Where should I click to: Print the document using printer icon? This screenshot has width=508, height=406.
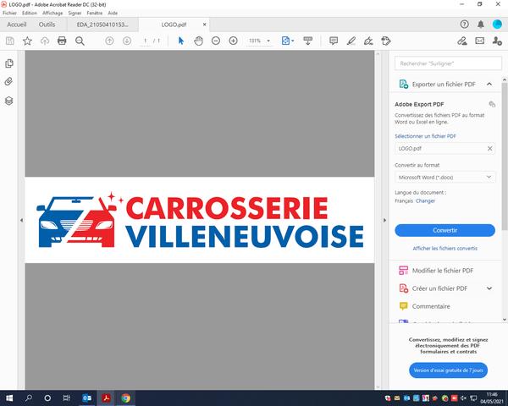[x=62, y=41]
